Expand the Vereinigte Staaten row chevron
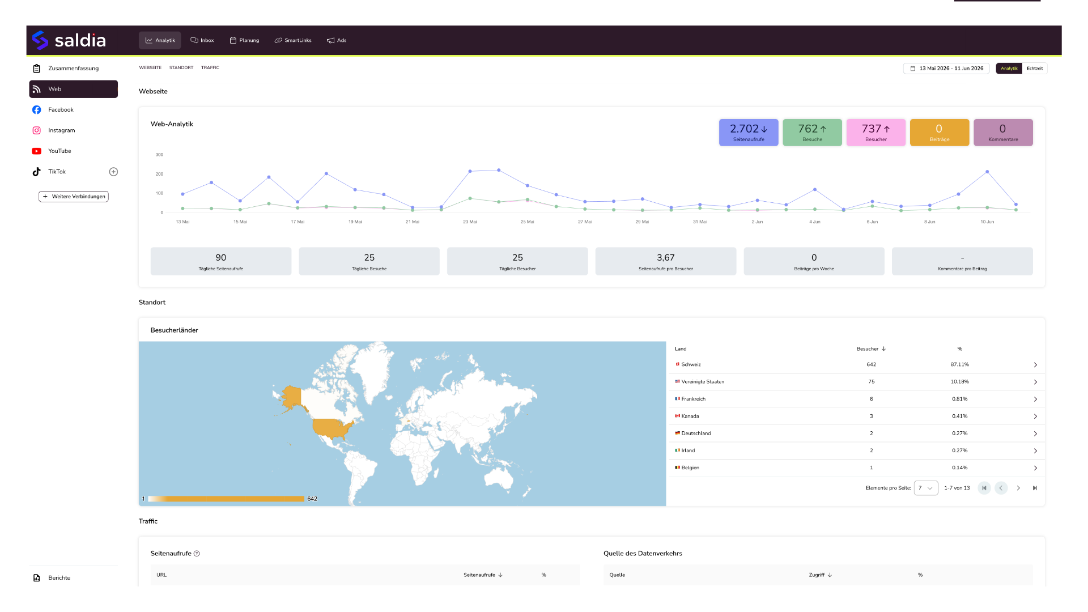 [1035, 382]
